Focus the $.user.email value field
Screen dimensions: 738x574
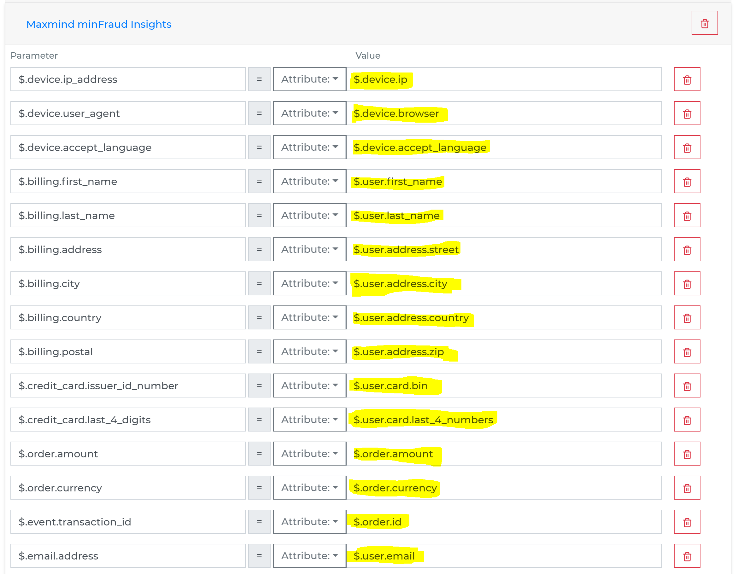click(x=504, y=556)
